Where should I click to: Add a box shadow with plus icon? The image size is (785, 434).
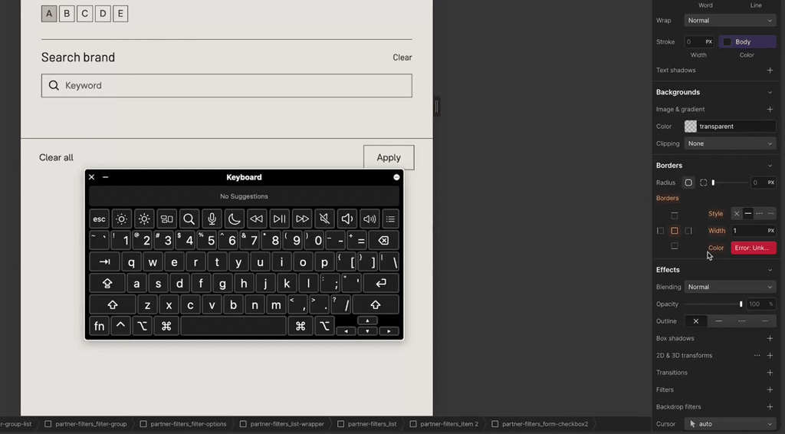770,338
